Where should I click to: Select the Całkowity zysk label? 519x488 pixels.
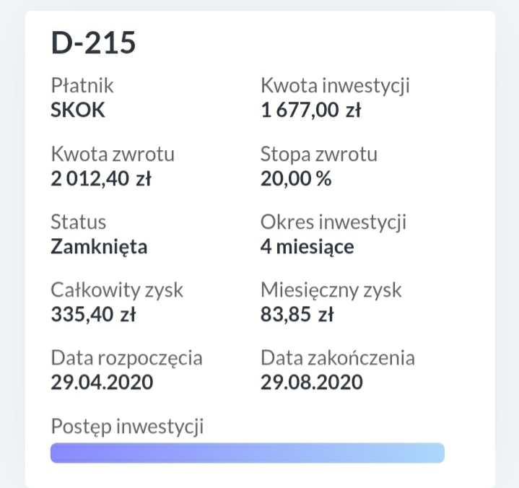pyautogui.click(x=117, y=290)
